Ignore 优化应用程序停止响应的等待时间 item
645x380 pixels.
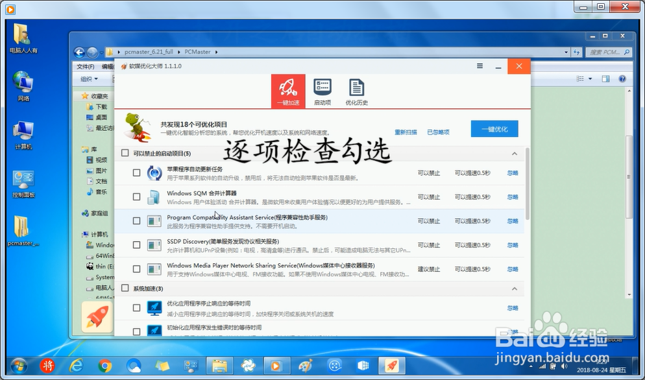click(513, 308)
